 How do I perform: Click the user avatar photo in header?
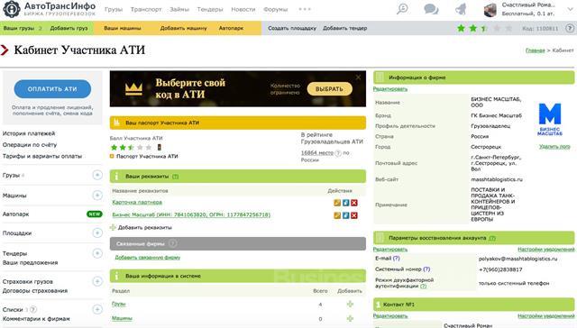click(x=490, y=10)
